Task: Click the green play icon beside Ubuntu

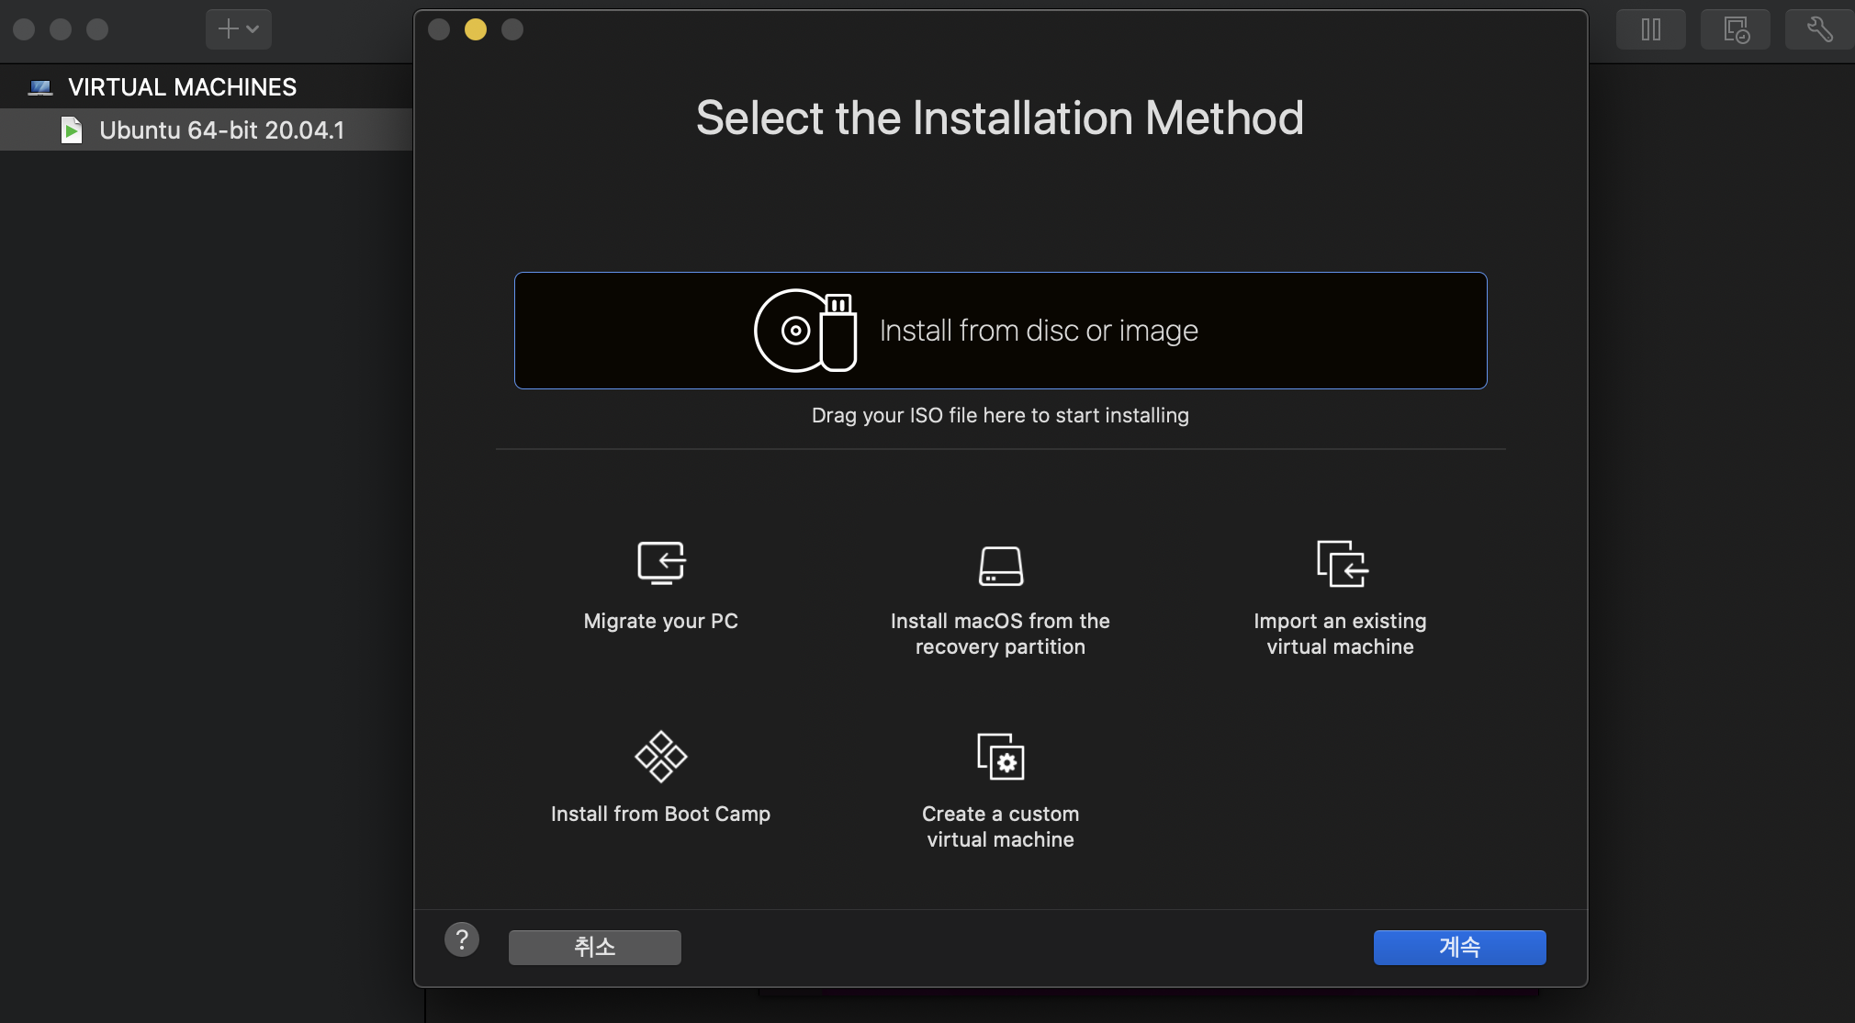Action: [72, 130]
